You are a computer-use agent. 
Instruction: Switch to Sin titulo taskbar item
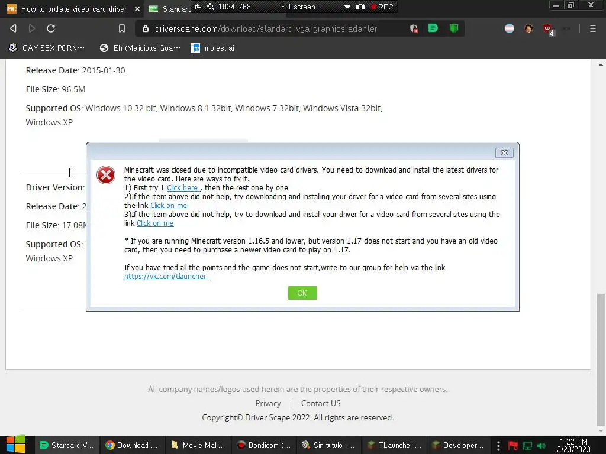point(329,445)
